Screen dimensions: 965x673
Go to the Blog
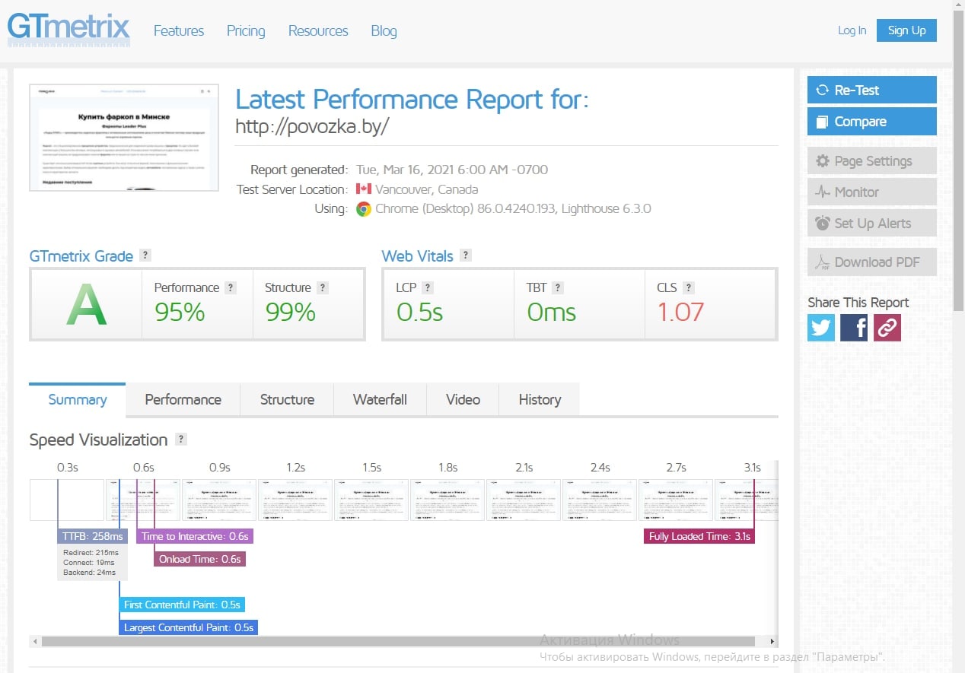point(384,31)
